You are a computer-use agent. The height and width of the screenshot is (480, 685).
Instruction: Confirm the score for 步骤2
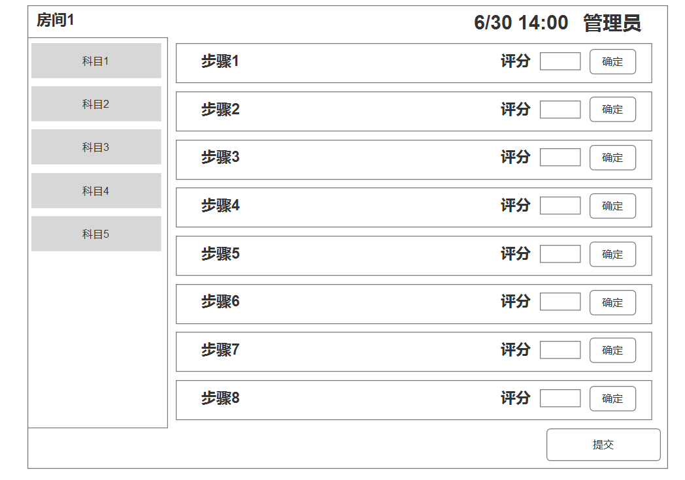coord(612,110)
